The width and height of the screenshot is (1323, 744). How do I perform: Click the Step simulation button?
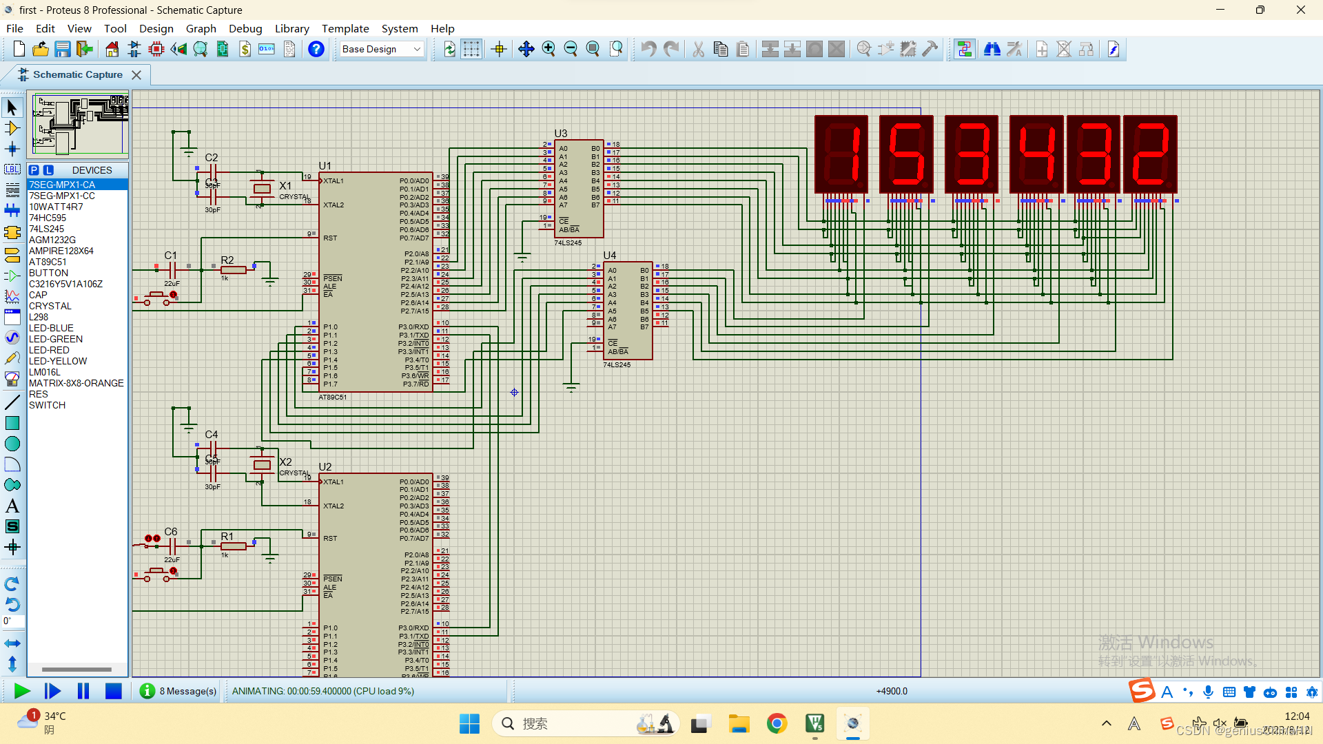tap(52, 691)
